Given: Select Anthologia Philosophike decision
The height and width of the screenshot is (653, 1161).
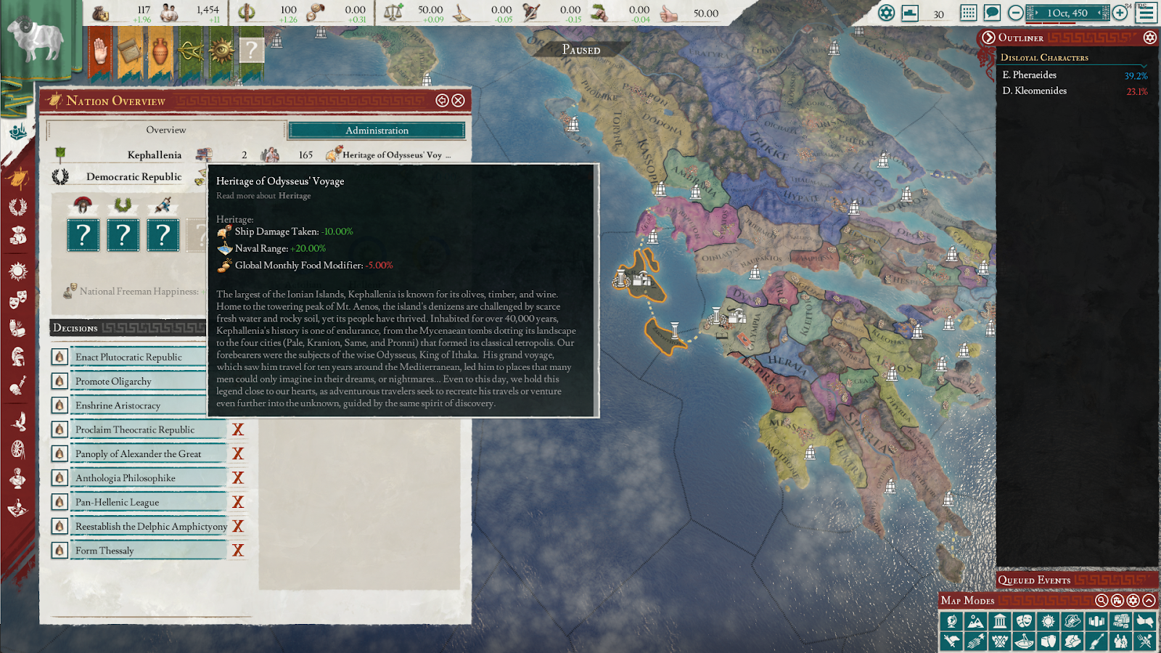Looking at the screenshot, I should (x=148, y=478).
